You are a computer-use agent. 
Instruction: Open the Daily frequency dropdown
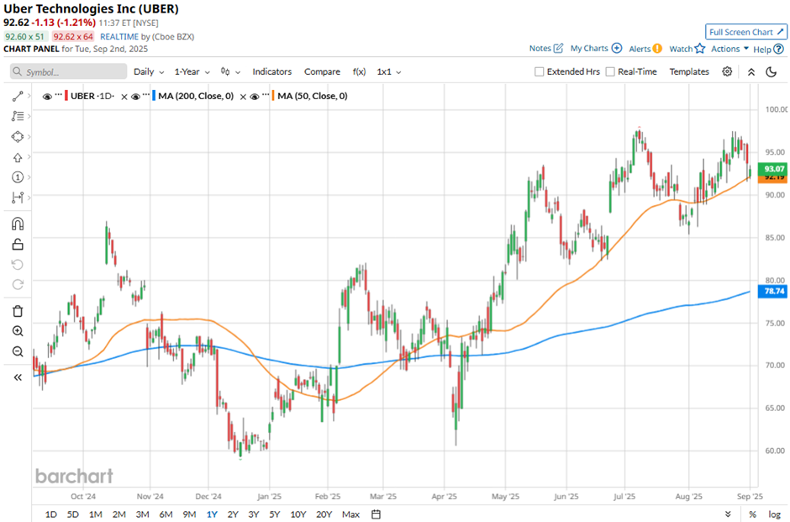click(149, 71)
